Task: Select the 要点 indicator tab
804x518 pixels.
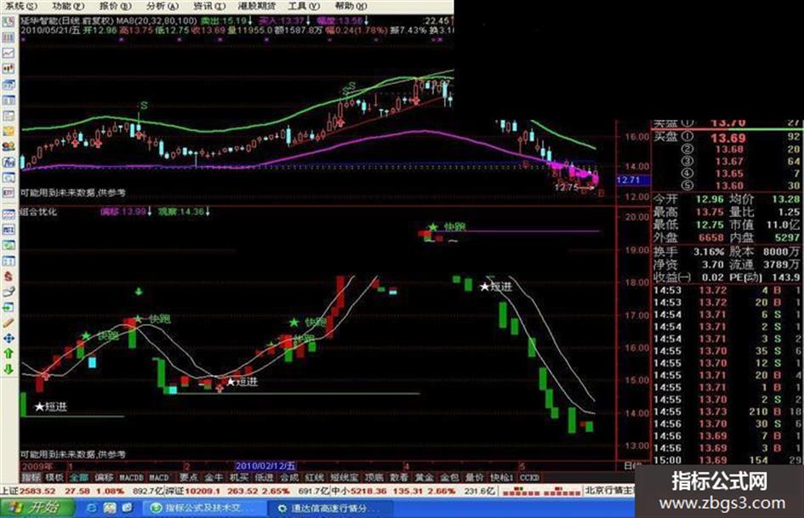Action: (x=189, y=477)
